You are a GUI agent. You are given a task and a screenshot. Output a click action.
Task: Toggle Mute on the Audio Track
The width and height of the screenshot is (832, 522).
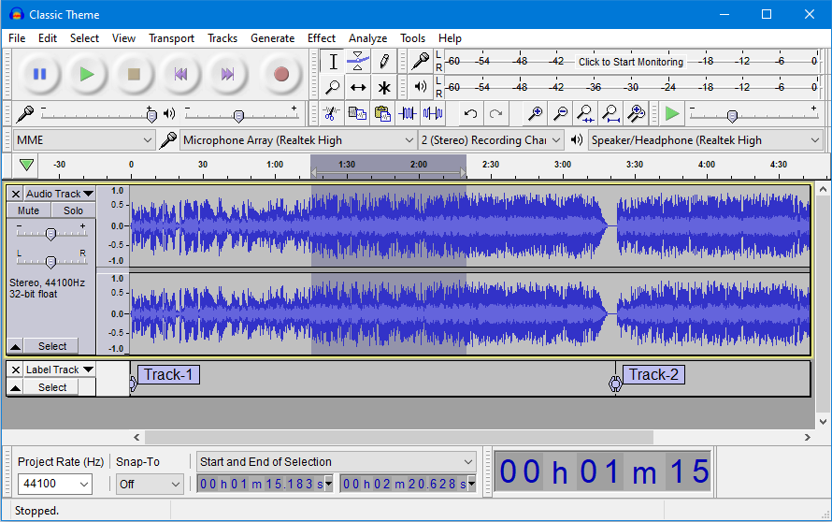(29, 210)
